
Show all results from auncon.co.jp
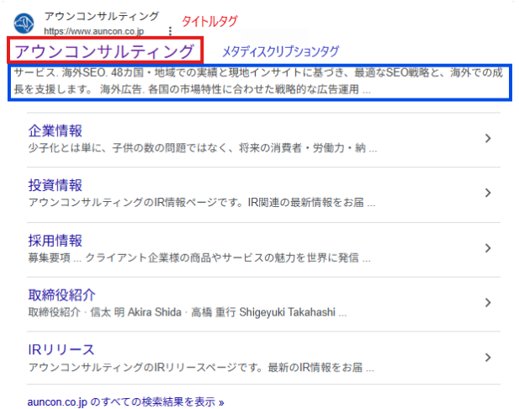126,402
